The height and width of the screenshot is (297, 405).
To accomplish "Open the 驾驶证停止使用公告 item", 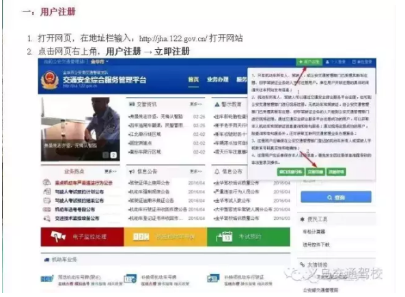I will [149, 183].
